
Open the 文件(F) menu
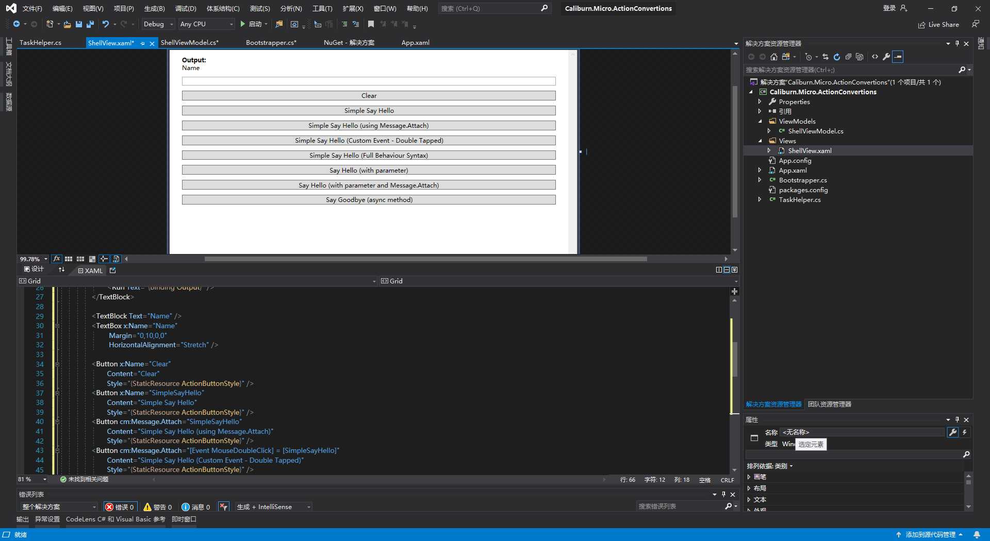pyautogui.click(x=32, y=8)
